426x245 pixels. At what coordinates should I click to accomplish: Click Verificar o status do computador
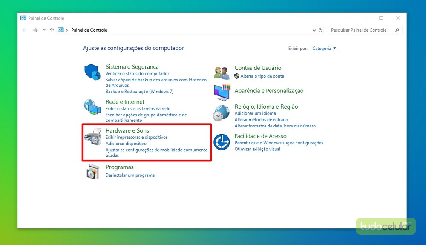pos(137,74)
